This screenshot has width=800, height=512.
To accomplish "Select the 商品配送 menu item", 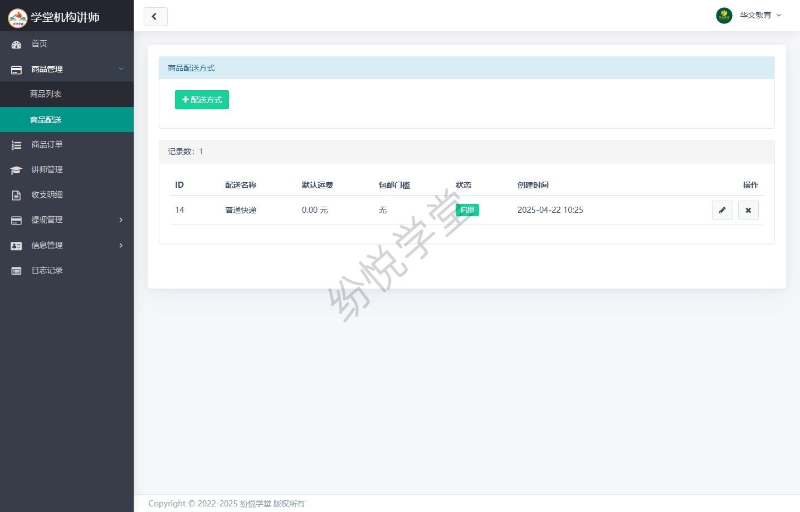I will (x=46, y=120).
